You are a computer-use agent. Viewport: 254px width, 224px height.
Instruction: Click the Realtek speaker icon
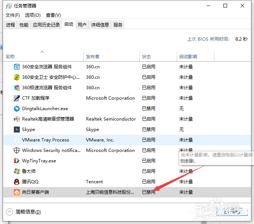point(17,119)
